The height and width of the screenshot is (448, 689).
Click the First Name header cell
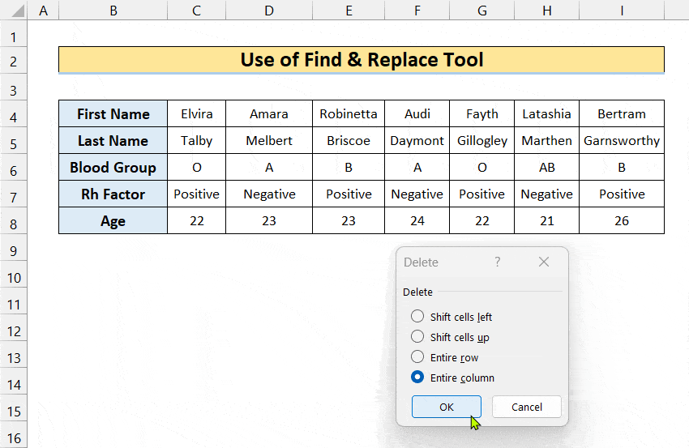(113, 113)
